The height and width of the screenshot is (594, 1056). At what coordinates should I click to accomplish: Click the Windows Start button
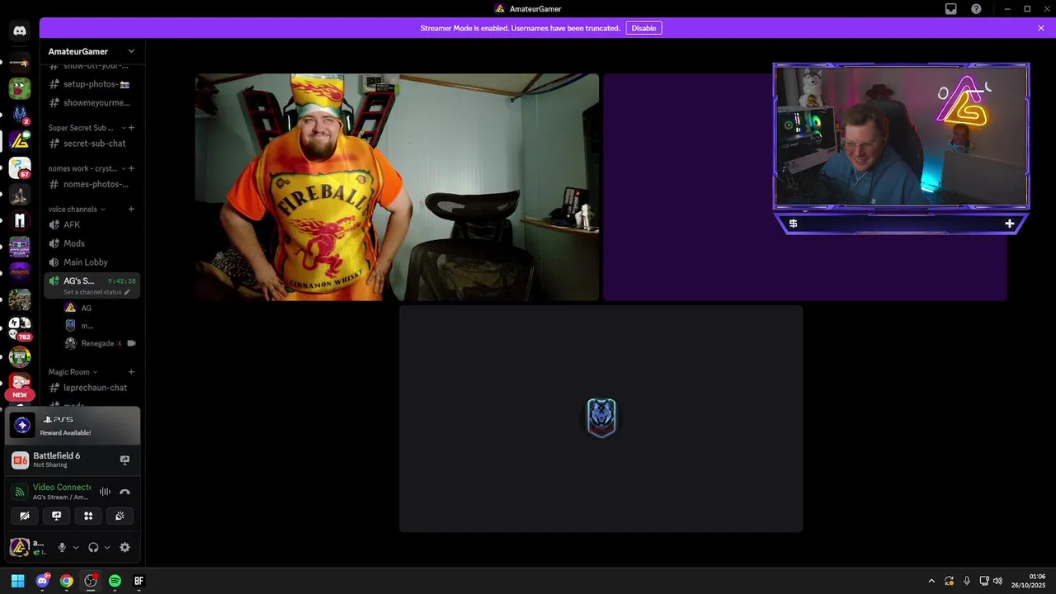18,581
